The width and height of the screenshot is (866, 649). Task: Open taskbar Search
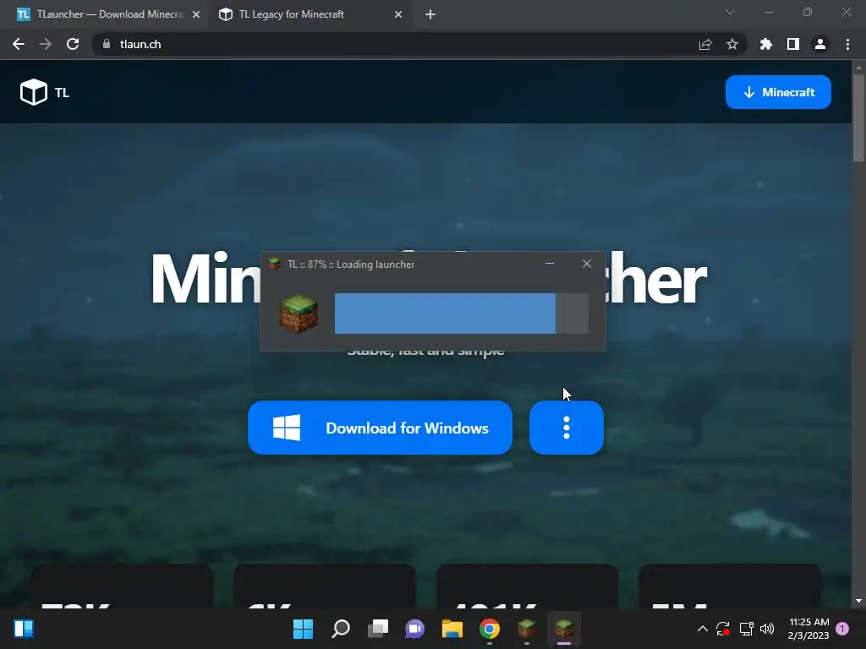point(340,629)
